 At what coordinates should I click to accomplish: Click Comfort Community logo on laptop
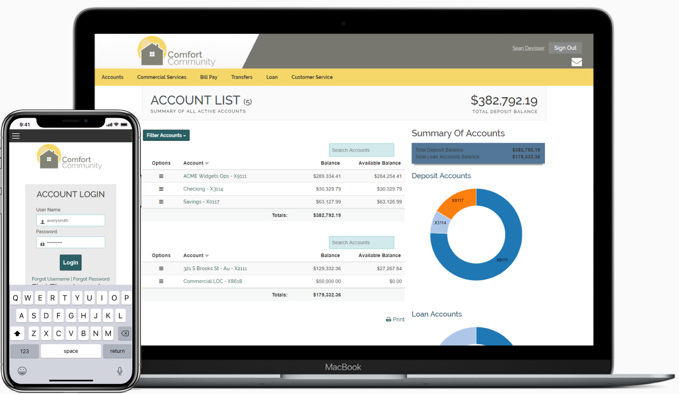(x=177, y=52)
